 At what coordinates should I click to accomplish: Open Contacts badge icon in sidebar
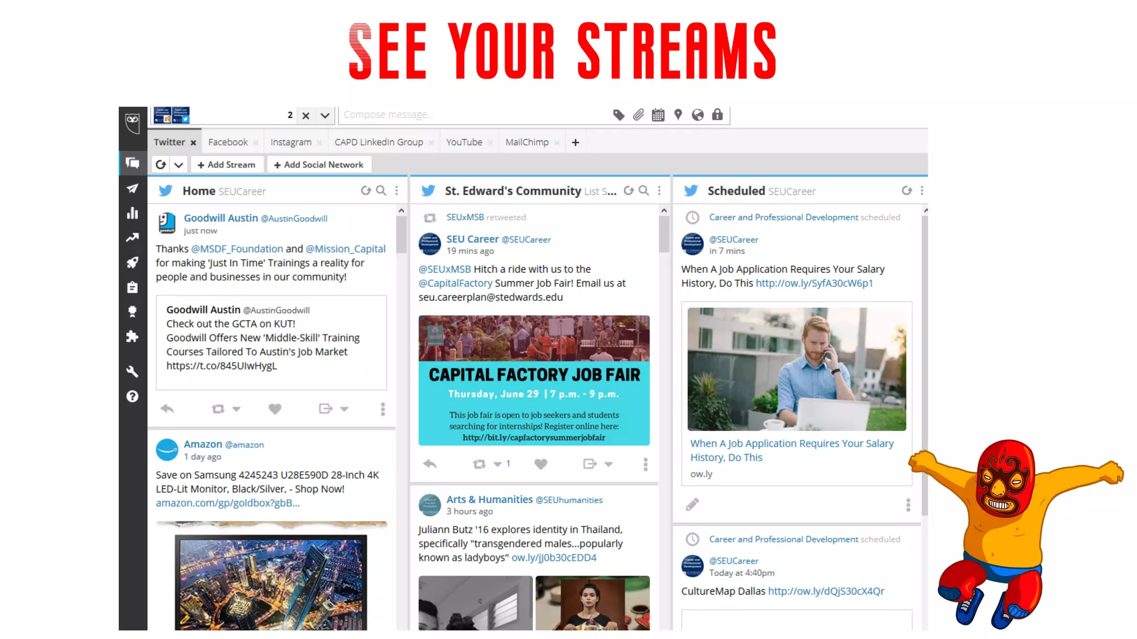(133, 311)
